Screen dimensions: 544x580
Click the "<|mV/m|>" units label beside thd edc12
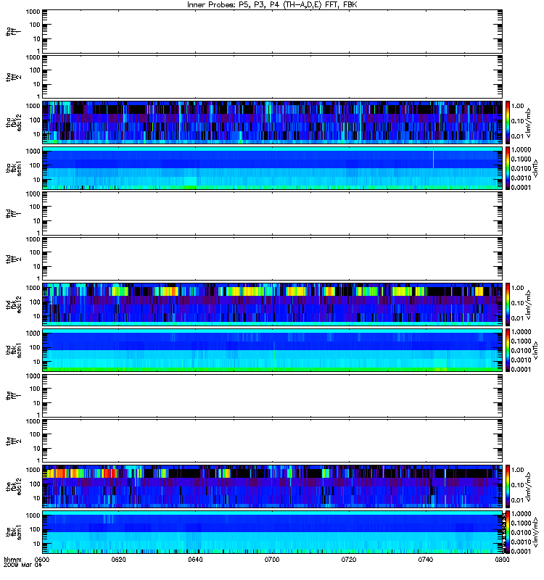[529, 305]
